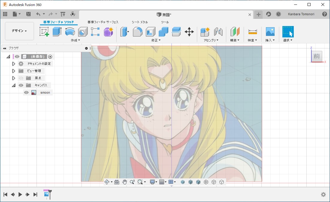Save the design with the floppy icon
330x202 pixels.
(28, 14)
